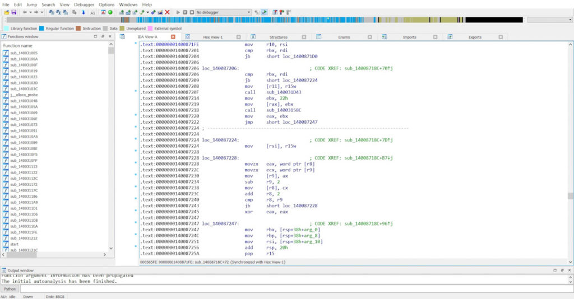The width and height of the screenshot is (574, 299).
Task: Save the database with the floppy icon
Action: pyautogui.click(x=14, y=12)
